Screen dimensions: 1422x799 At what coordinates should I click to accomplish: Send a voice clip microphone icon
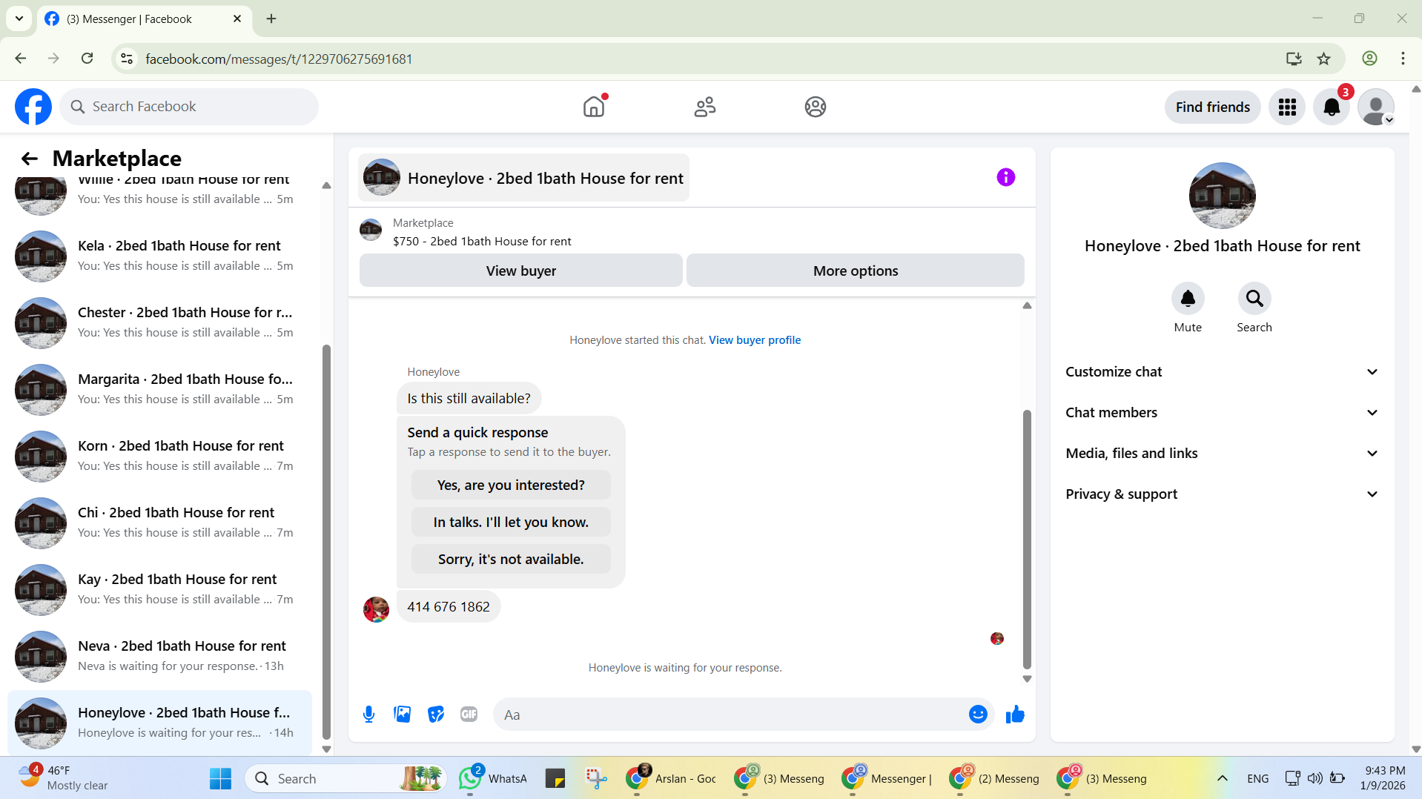click(x=368, y=715)
